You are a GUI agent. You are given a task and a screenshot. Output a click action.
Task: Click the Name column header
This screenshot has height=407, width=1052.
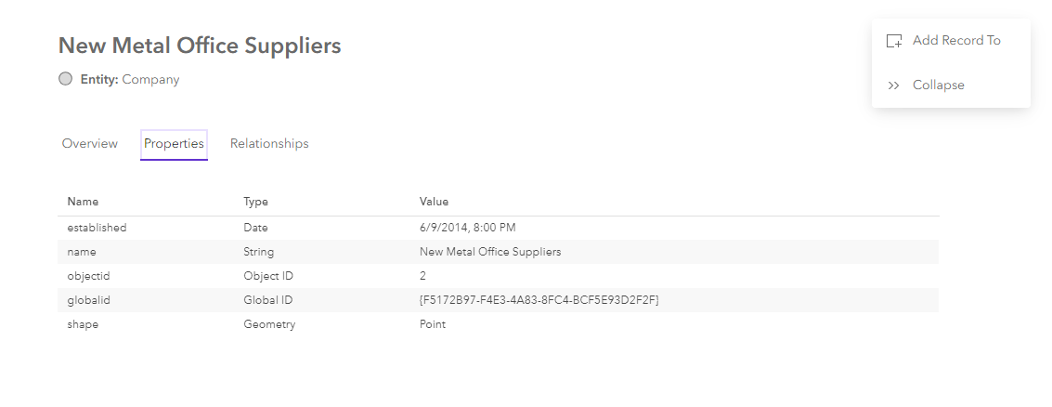[x=83, y=202]
